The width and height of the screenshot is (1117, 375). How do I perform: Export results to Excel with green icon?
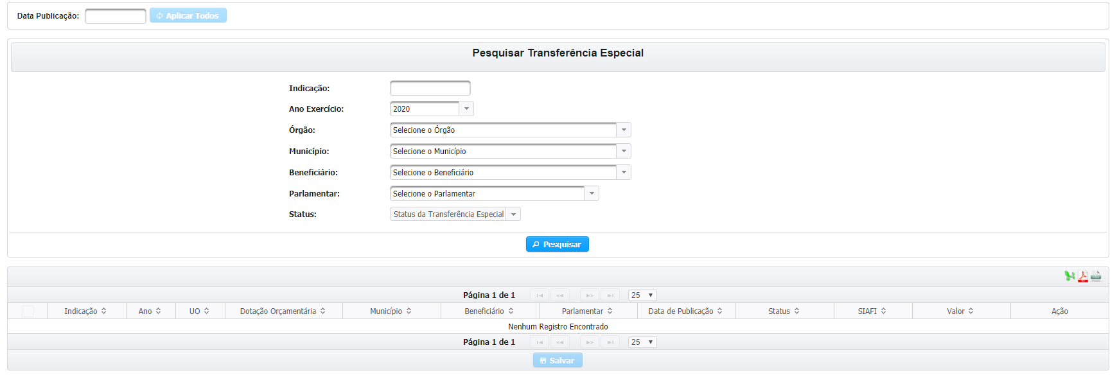[x=1069, y=276]
